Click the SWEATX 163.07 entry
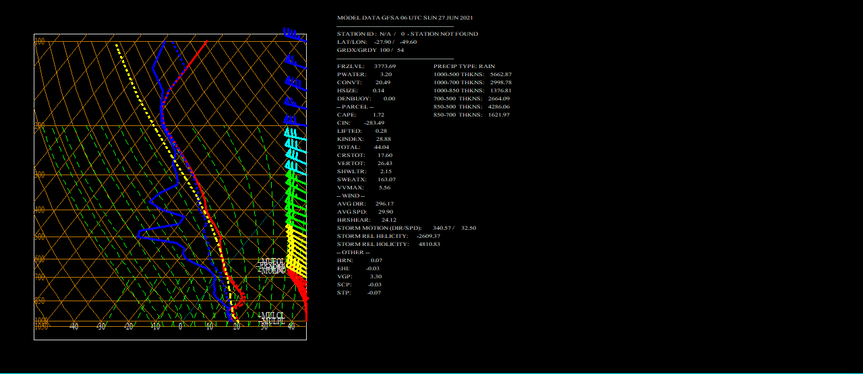The width and height of the screenshot is (863, 374). click(366, 179)
